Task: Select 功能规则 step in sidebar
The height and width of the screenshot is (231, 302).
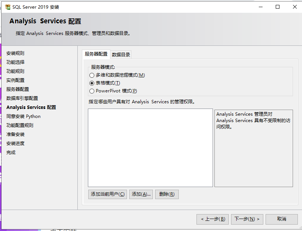Action: [15, 71]
